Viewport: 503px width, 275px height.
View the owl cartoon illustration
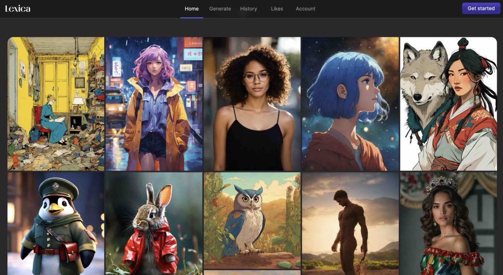[x=252, y=221]
